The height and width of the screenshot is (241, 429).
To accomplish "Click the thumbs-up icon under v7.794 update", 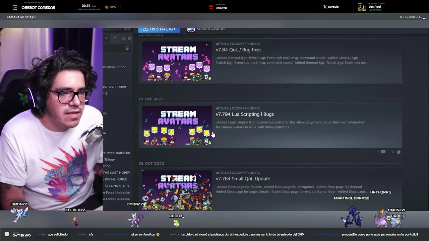I will pyautogui.click(x=399, y=152).
